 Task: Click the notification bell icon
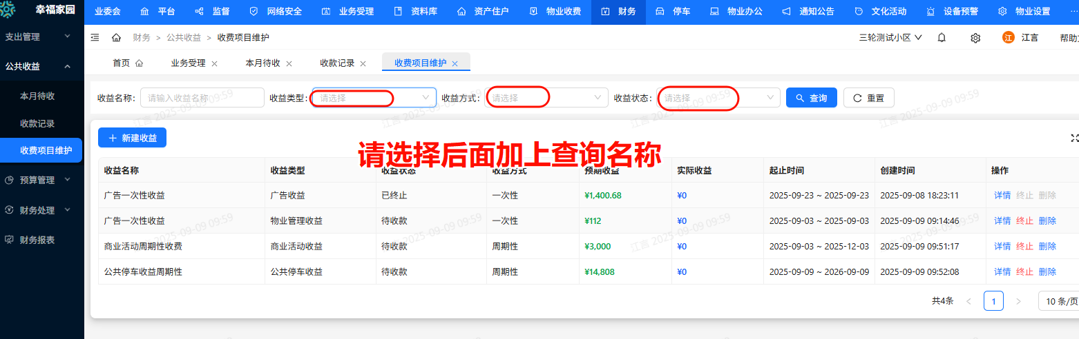click(941, 38)
